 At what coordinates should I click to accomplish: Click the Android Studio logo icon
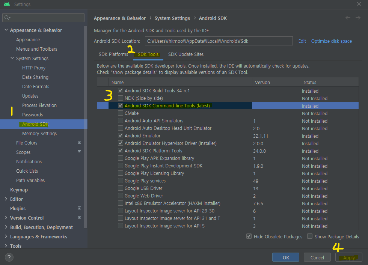click(x=7, y=4)
